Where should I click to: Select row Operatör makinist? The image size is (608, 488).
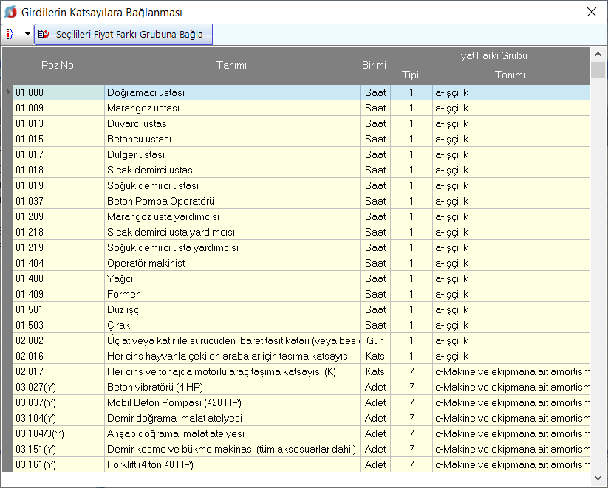(301, 263)
